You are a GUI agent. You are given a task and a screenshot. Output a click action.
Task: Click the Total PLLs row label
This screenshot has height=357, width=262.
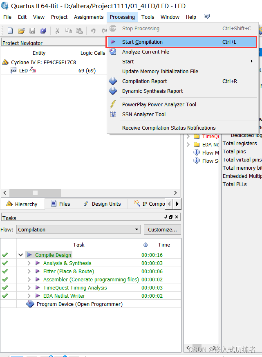point(235,184)
